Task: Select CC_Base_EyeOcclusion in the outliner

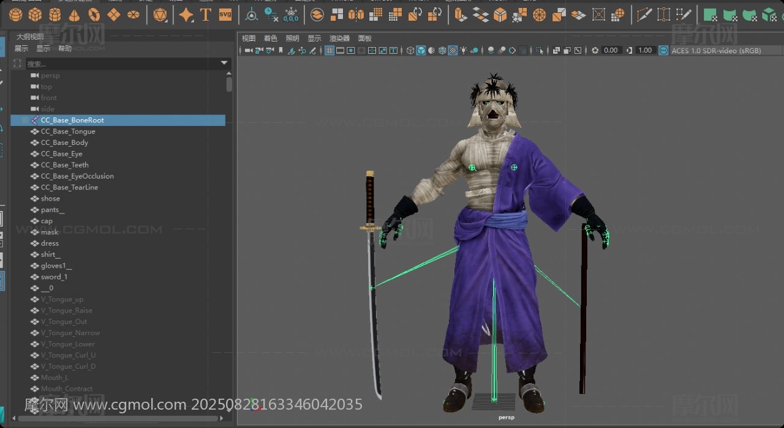Action: pos(77,176)
